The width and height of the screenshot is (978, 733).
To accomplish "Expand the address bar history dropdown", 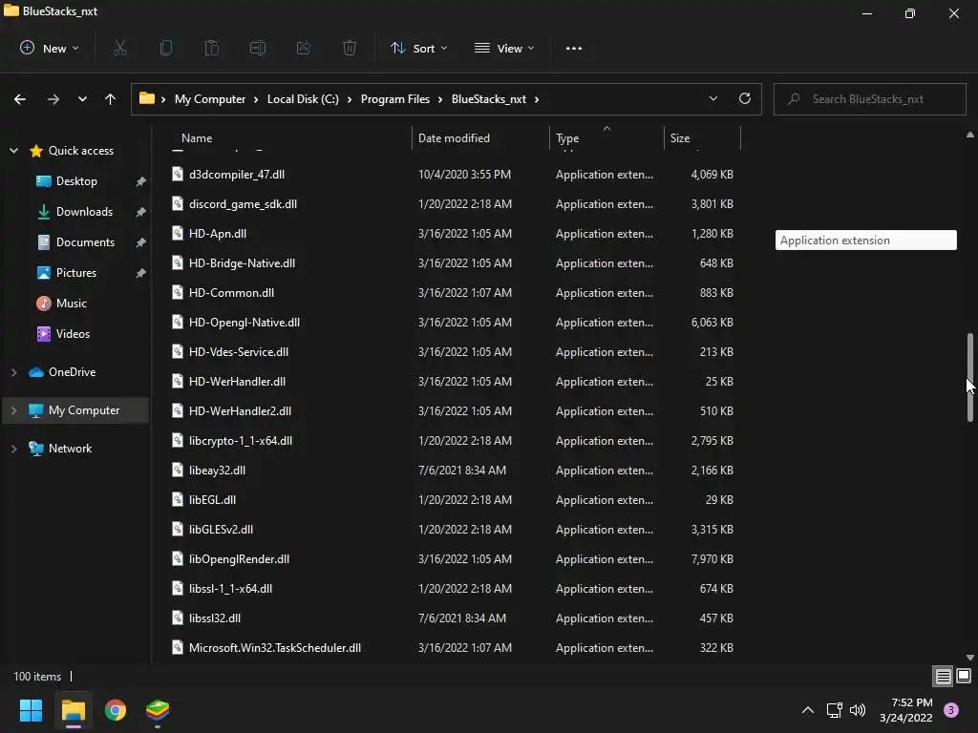I will pos(712,98).
